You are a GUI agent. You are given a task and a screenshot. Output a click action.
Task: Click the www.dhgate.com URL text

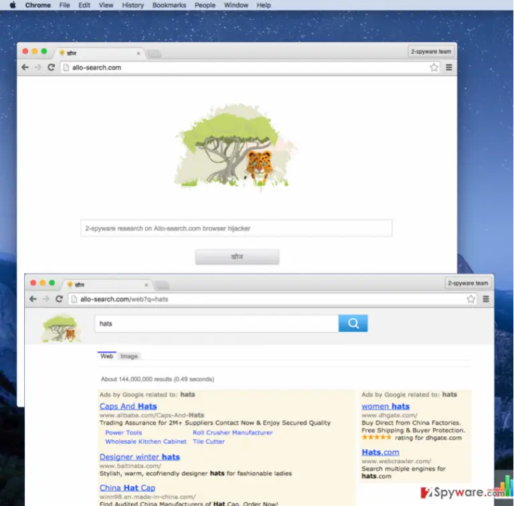point(390,415)
